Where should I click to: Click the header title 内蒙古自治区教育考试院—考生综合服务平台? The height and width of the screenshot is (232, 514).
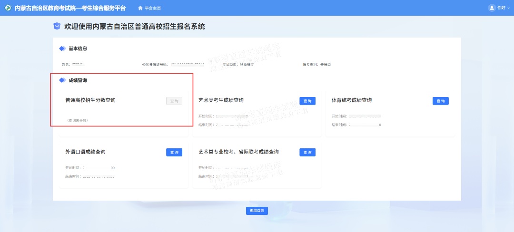pyautogui.click(x=70, y=8)
